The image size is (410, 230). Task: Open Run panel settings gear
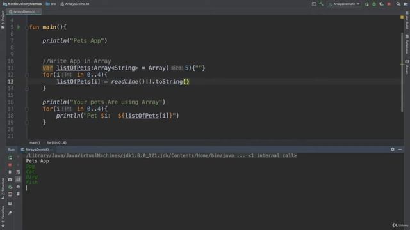[x=393, y=149]
